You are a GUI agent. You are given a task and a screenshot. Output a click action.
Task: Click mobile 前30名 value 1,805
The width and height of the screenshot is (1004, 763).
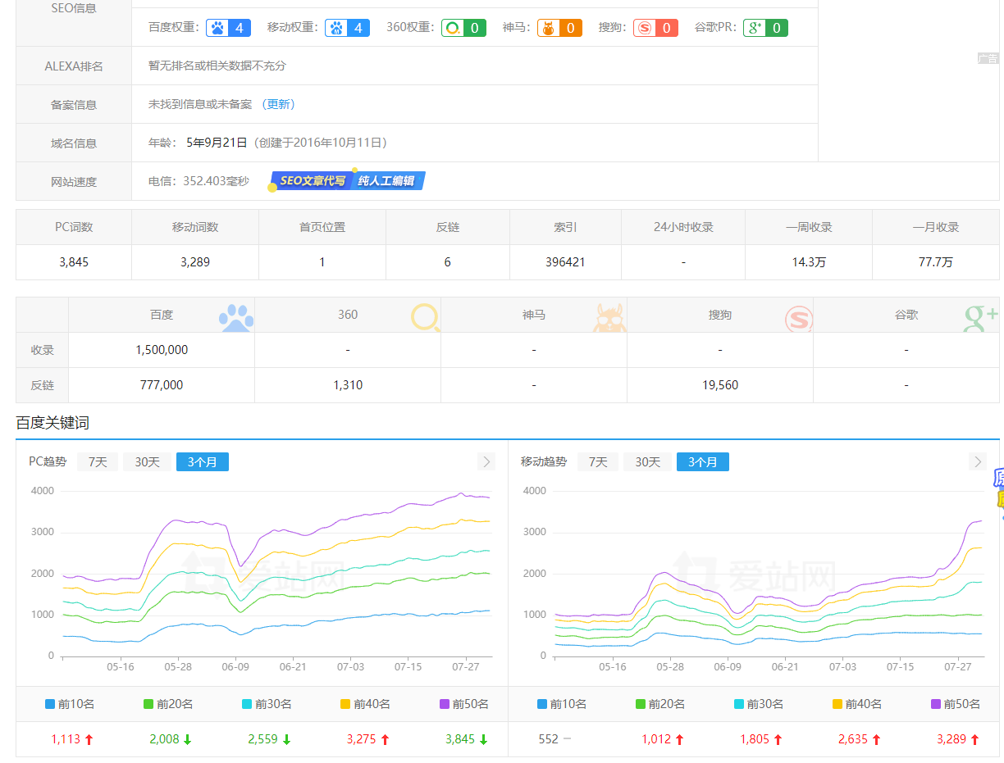click(755, 739)
